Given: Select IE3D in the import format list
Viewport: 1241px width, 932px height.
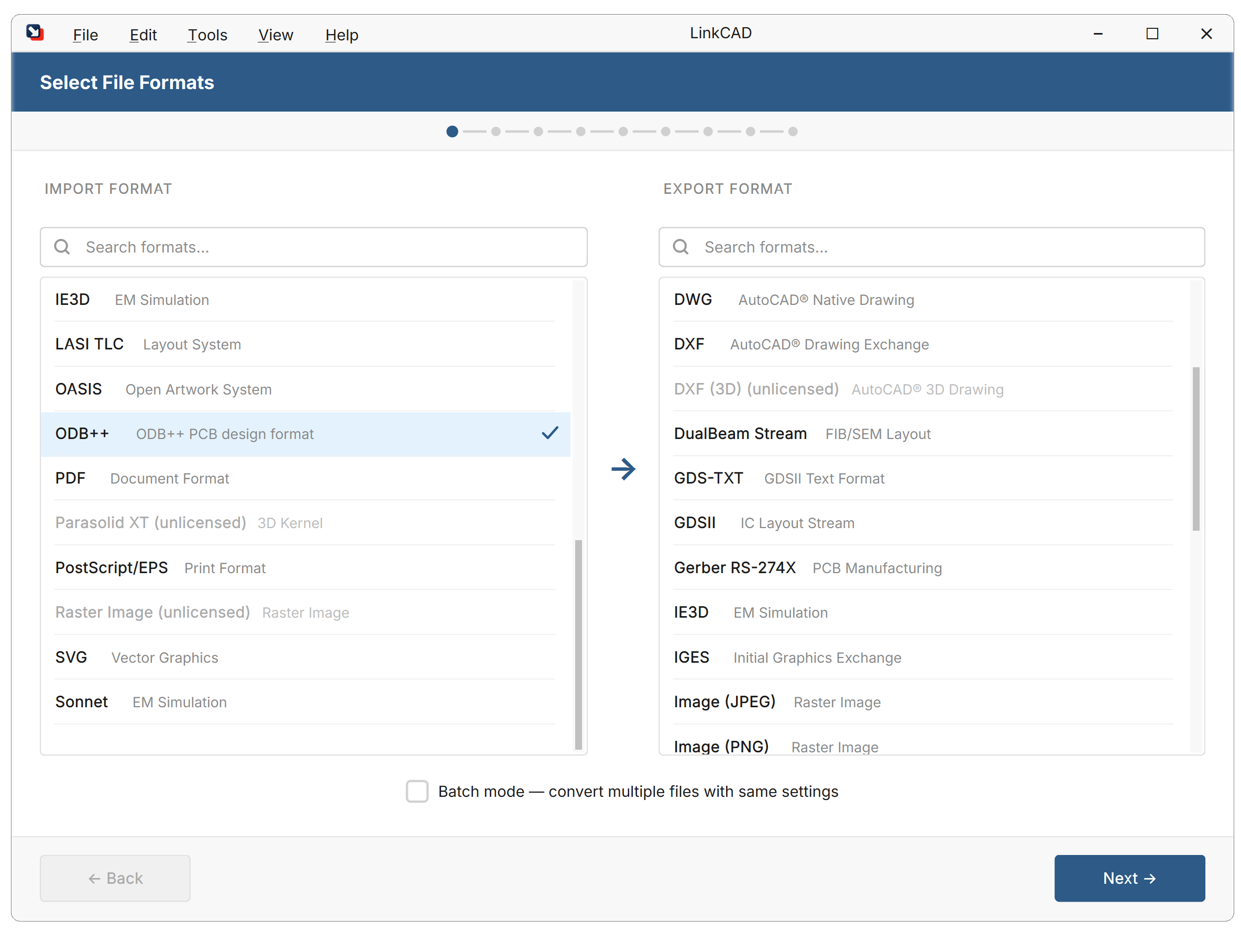Looking at the screenshot, I should pyautogui.click(x=306, y=300).
